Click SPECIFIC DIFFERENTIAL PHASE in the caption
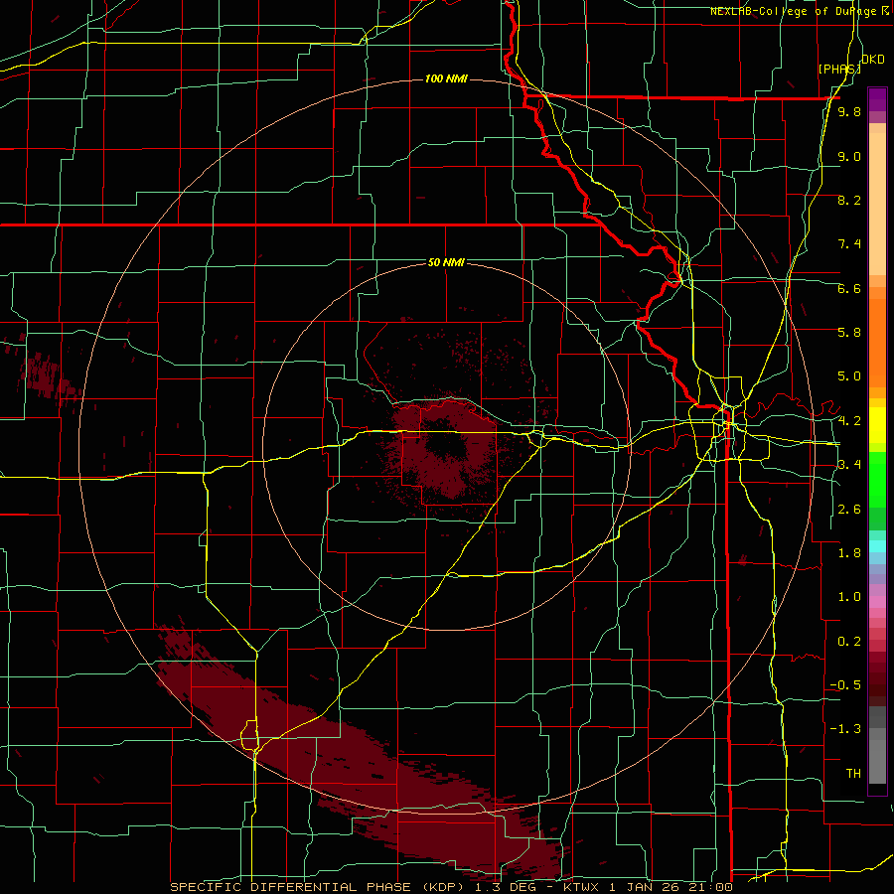This screenshot has width=894, height=894. [290, 887]
